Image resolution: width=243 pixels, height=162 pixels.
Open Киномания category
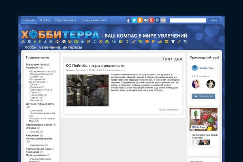pos(32,135)
